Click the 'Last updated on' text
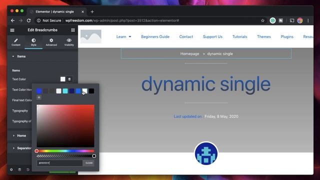The image size is (320, 180). coord(187,116)
